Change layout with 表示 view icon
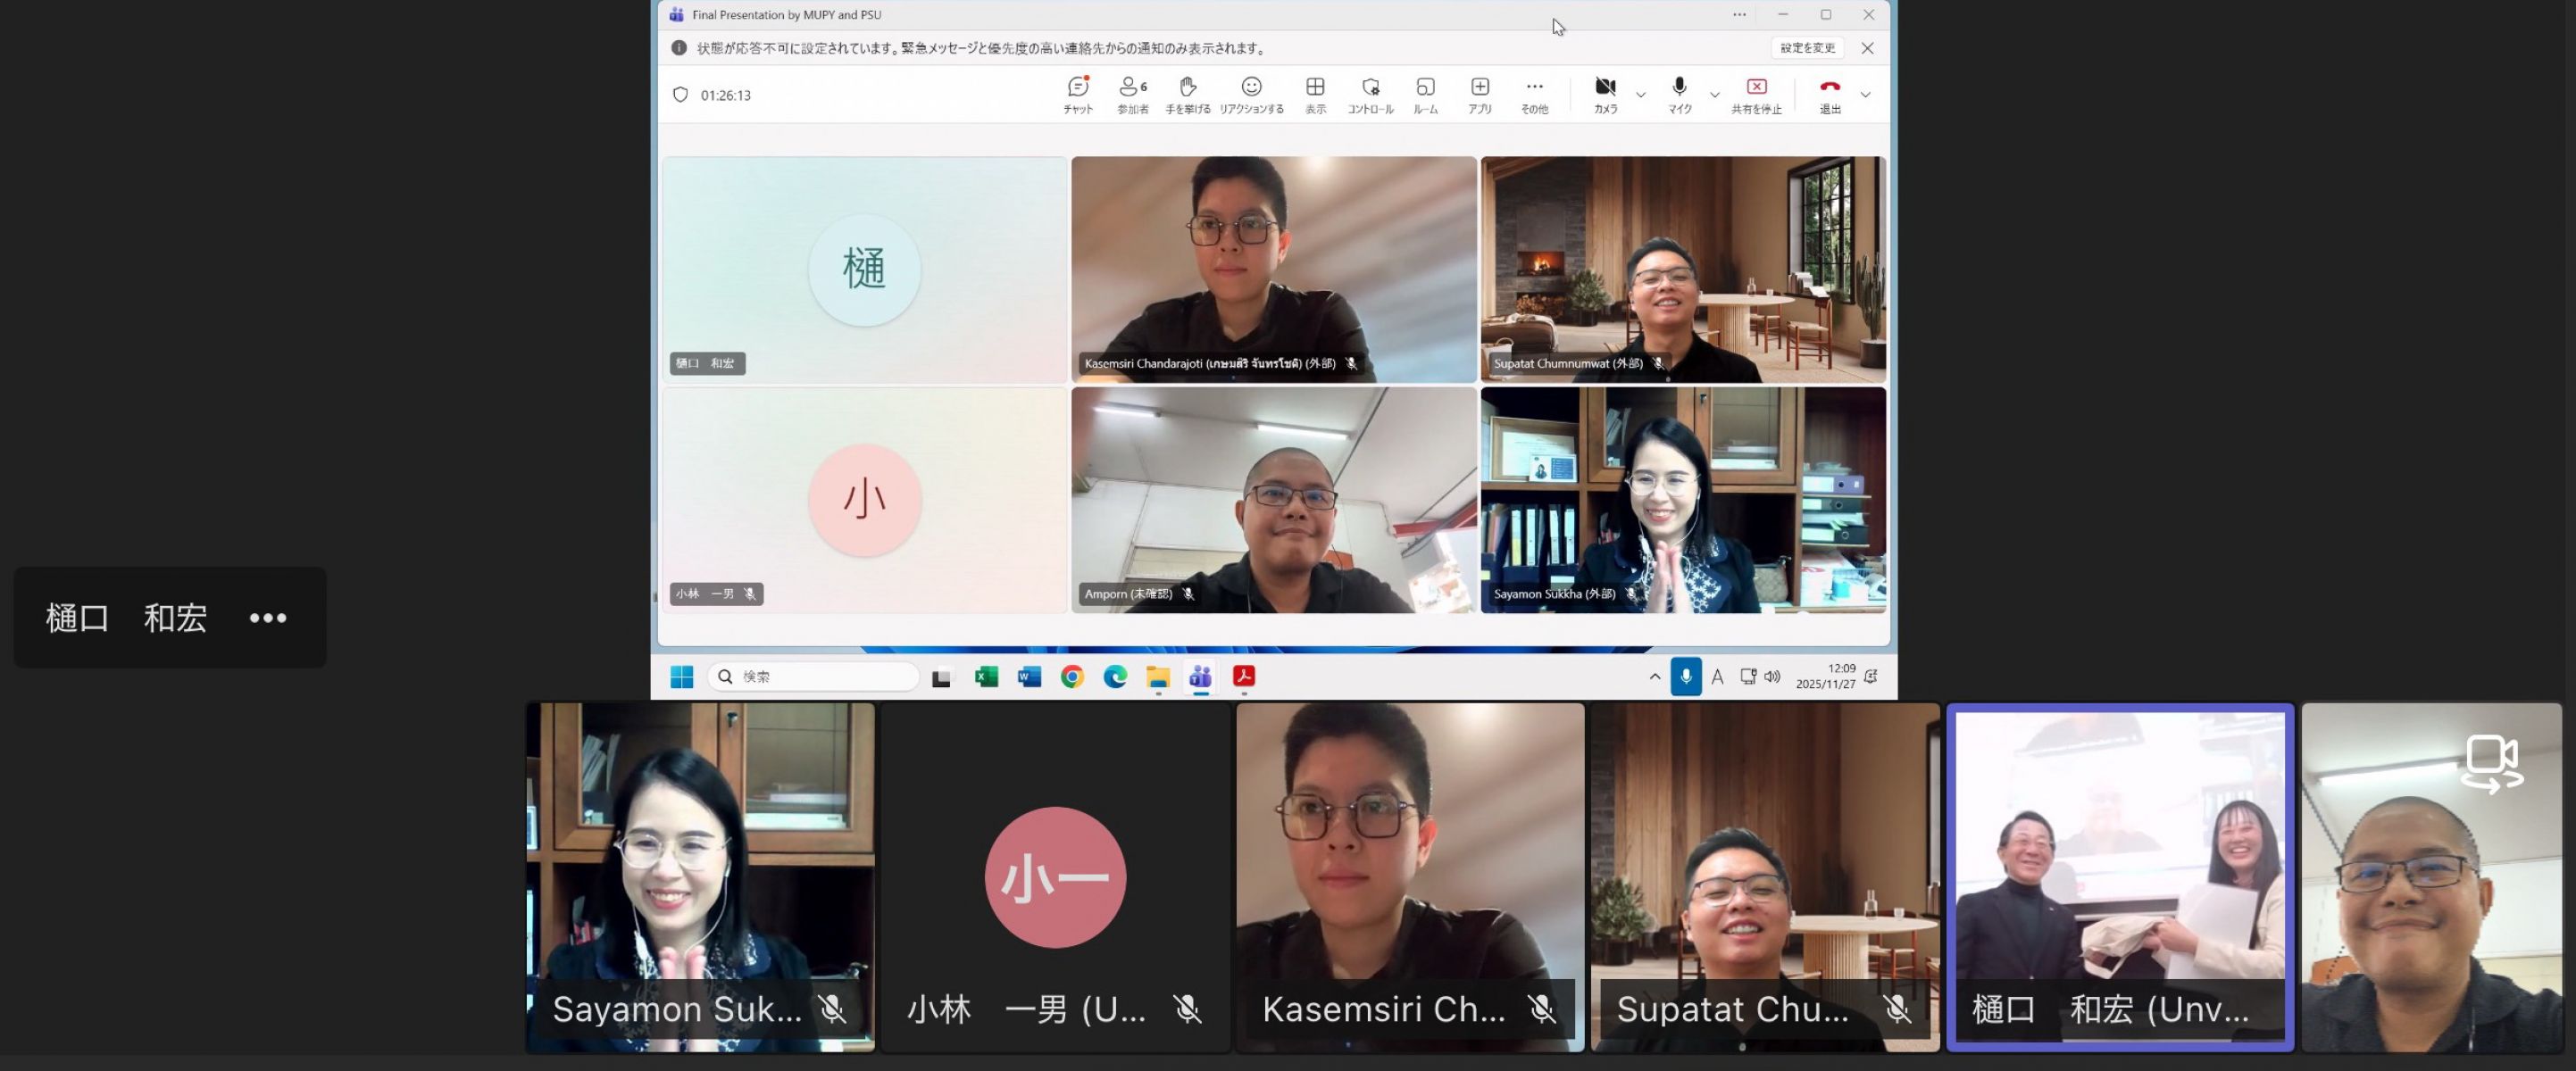This screenshot has width=2576, height=1071. [1315, 95]
